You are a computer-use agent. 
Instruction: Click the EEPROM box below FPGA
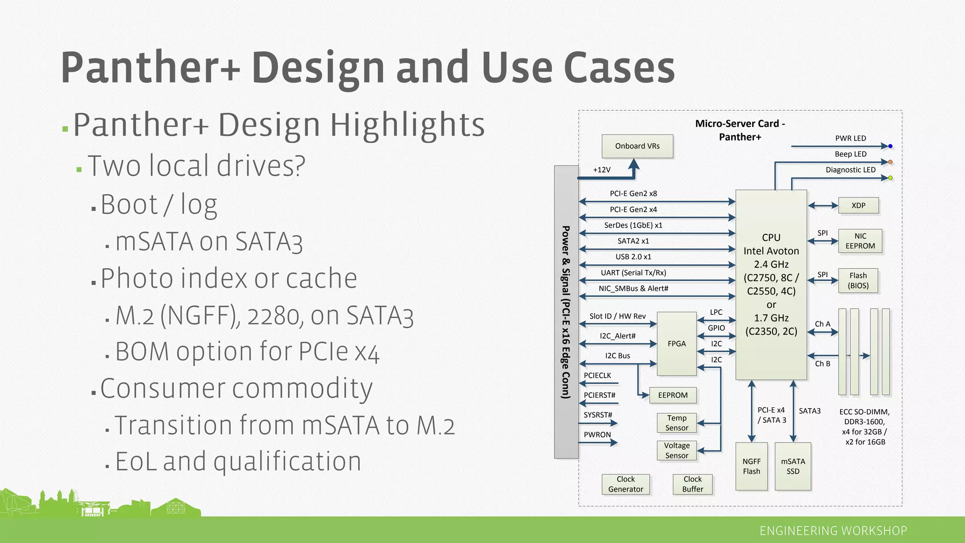[672, 395]
